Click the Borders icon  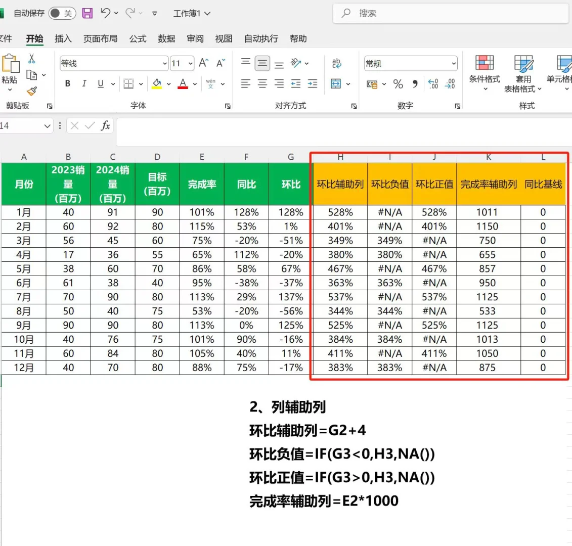128,83
